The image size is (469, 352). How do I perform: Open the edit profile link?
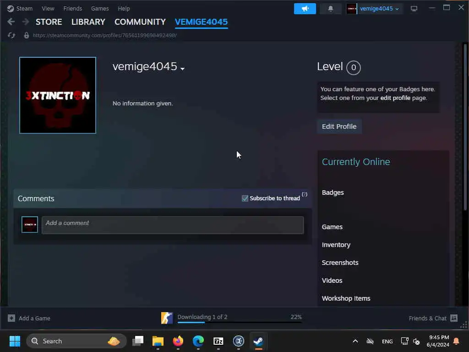pyautogui.click(x=395, y=98)
